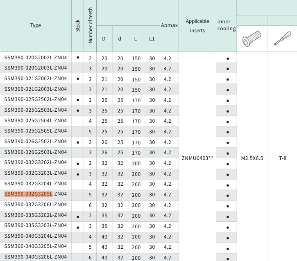Click the large D diameter header

click(104, 39)
